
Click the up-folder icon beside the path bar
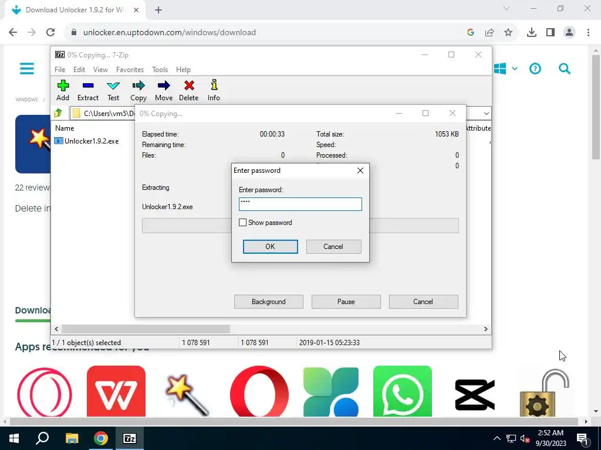pyautogui.click(x=58, y=113)
